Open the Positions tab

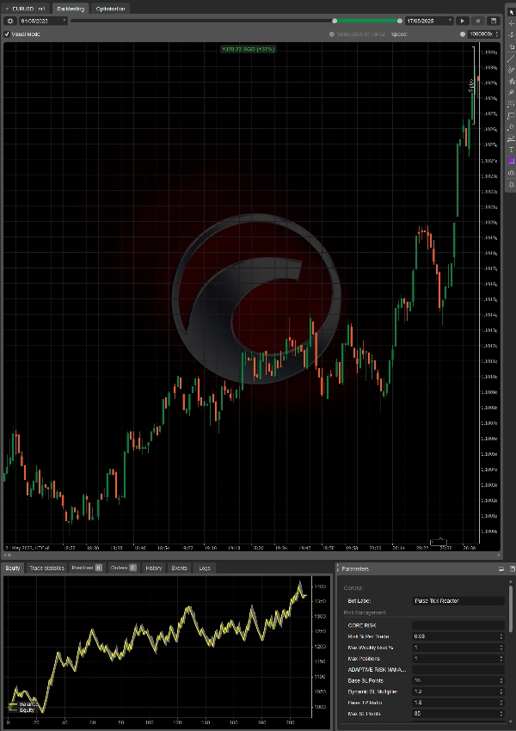coord(87,568)
